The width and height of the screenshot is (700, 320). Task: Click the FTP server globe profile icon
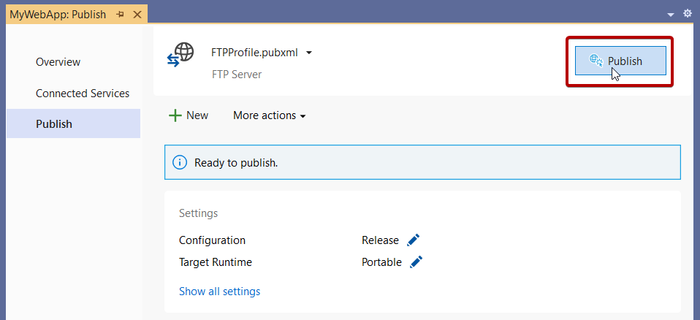pyautogui.click(x=180, y=55)
